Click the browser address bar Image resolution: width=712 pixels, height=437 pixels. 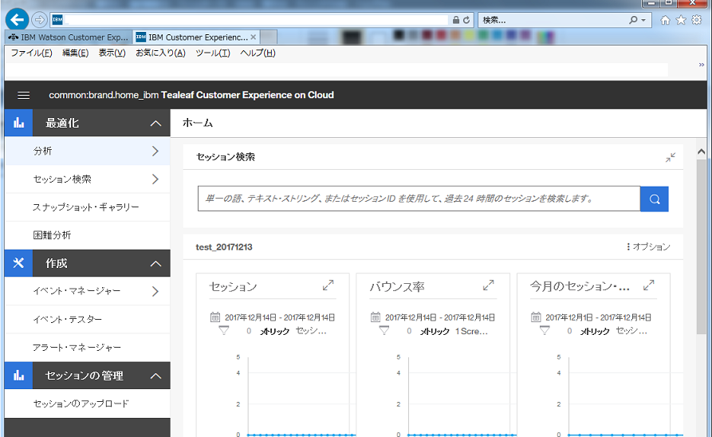pos(256,20)
